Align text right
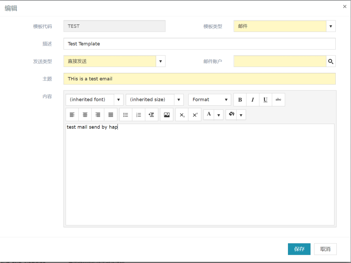The width and height of the screenshot is (351, 263). 98,115
